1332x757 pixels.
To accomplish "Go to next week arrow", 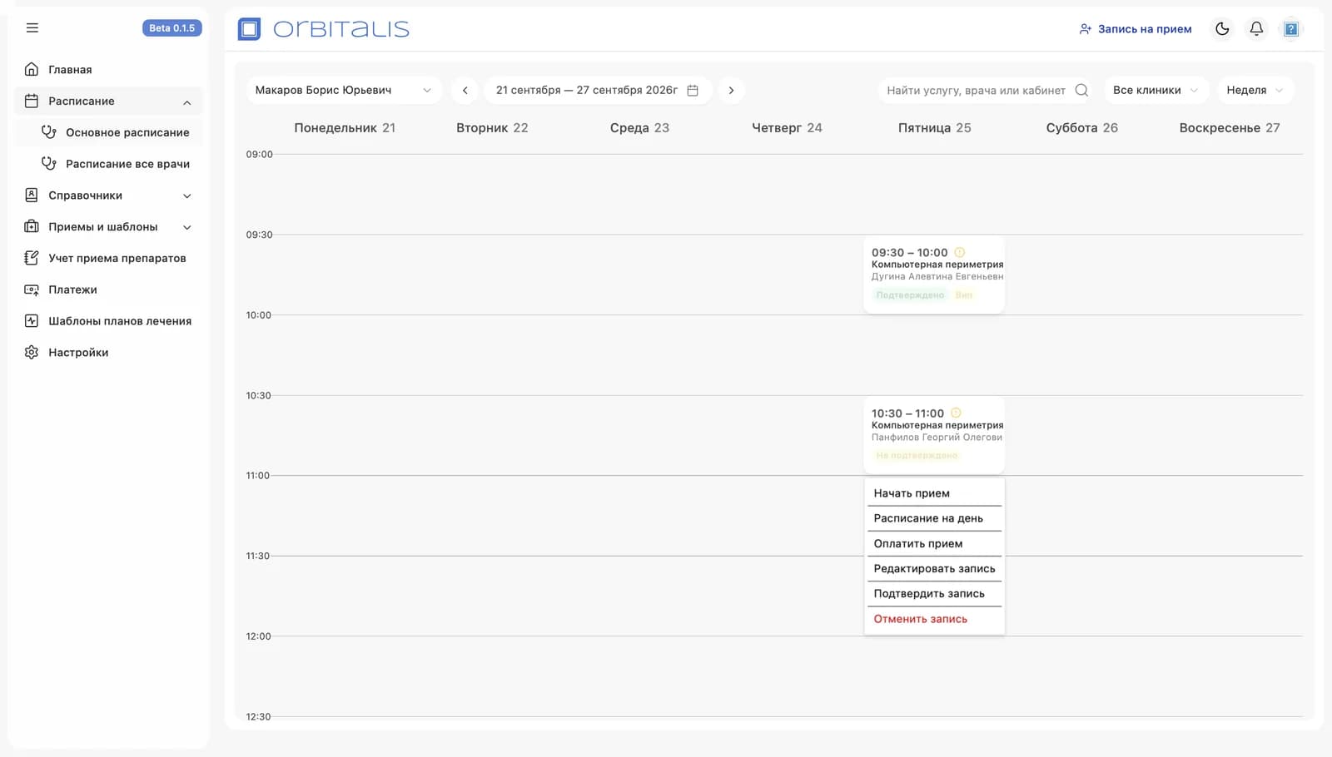I will click(x=731, y=91).
